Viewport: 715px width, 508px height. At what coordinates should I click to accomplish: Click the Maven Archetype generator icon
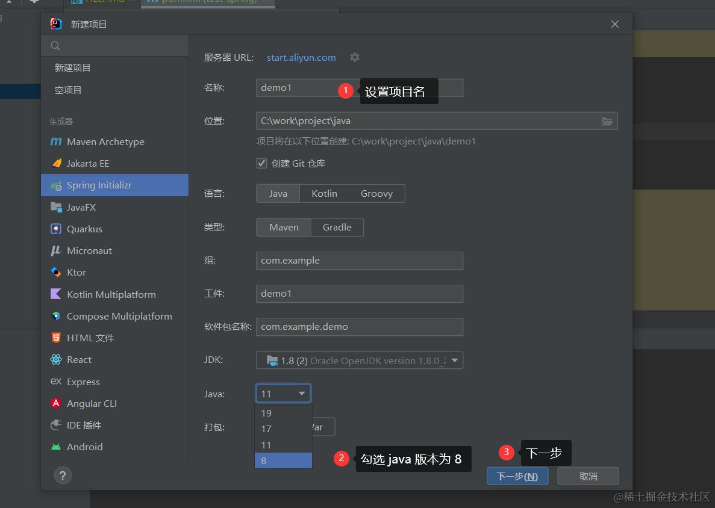(55, 141)
